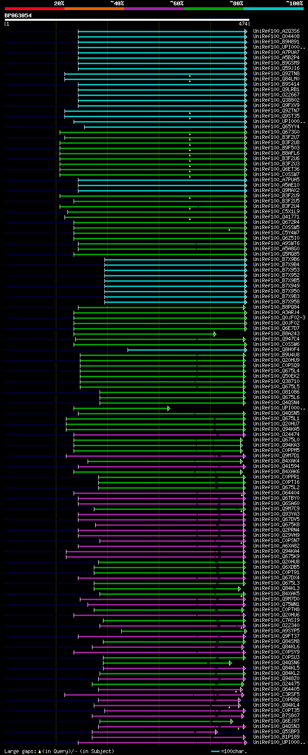Click arrowhead ending the Q4QSN6 alignment bar
Image resolution: width=308 pixels, height=755 pixels.
pos(231,663)
